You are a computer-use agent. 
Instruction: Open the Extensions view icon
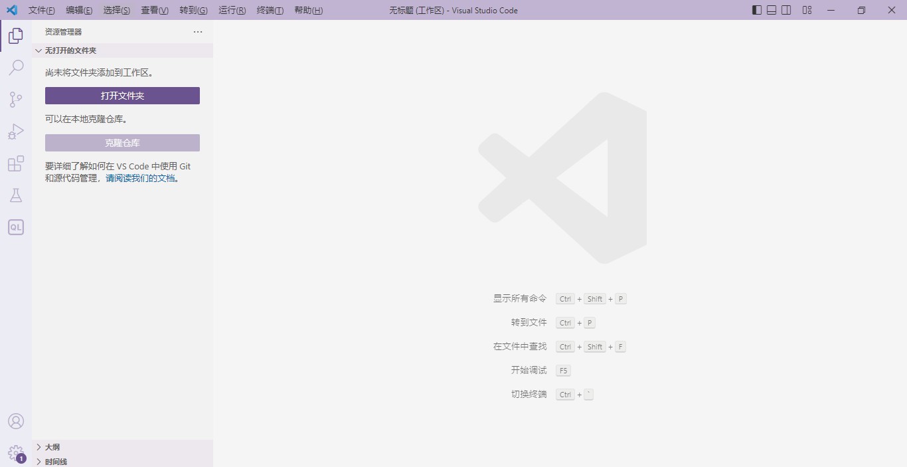coord(15,163)
